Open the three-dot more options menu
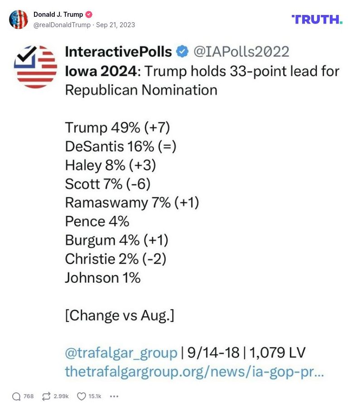 (x=114, y=396)
